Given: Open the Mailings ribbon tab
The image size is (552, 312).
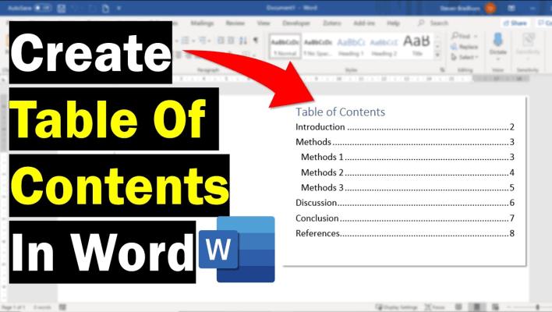Looking at the screenshot, I should [x=202, y=23].
